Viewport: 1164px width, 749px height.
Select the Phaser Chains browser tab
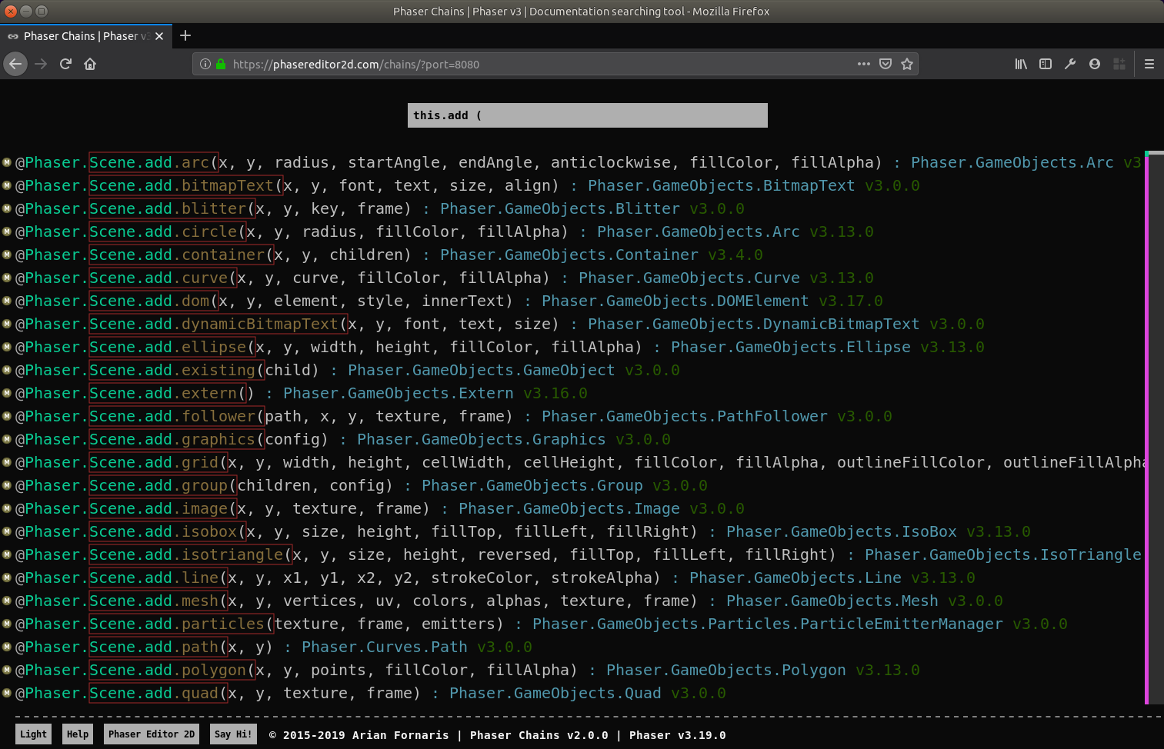pos(85,36)
